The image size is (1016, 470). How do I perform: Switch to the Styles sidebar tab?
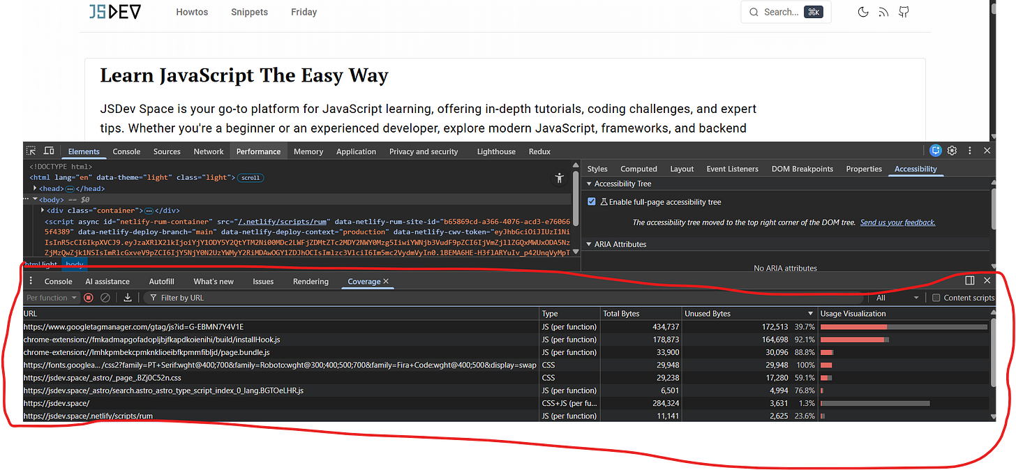597,169
